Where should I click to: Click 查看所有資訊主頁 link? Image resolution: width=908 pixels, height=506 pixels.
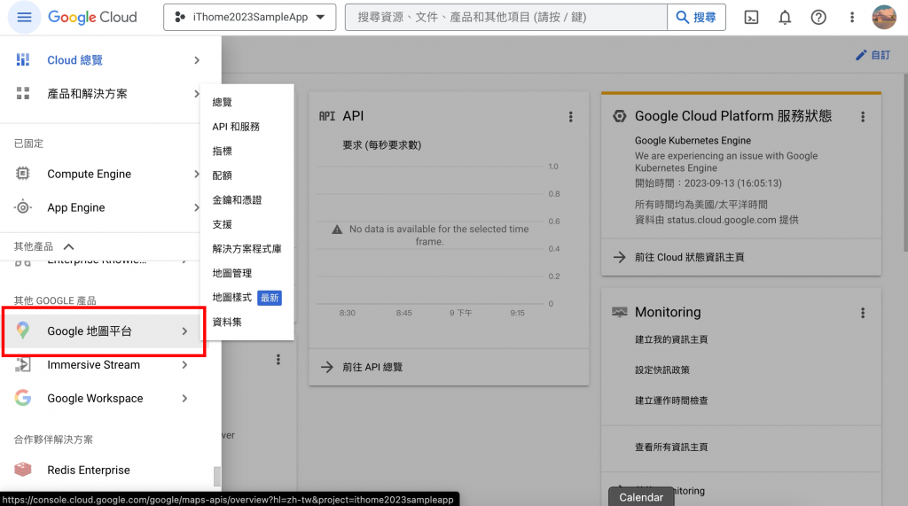(x=671, y=447)
